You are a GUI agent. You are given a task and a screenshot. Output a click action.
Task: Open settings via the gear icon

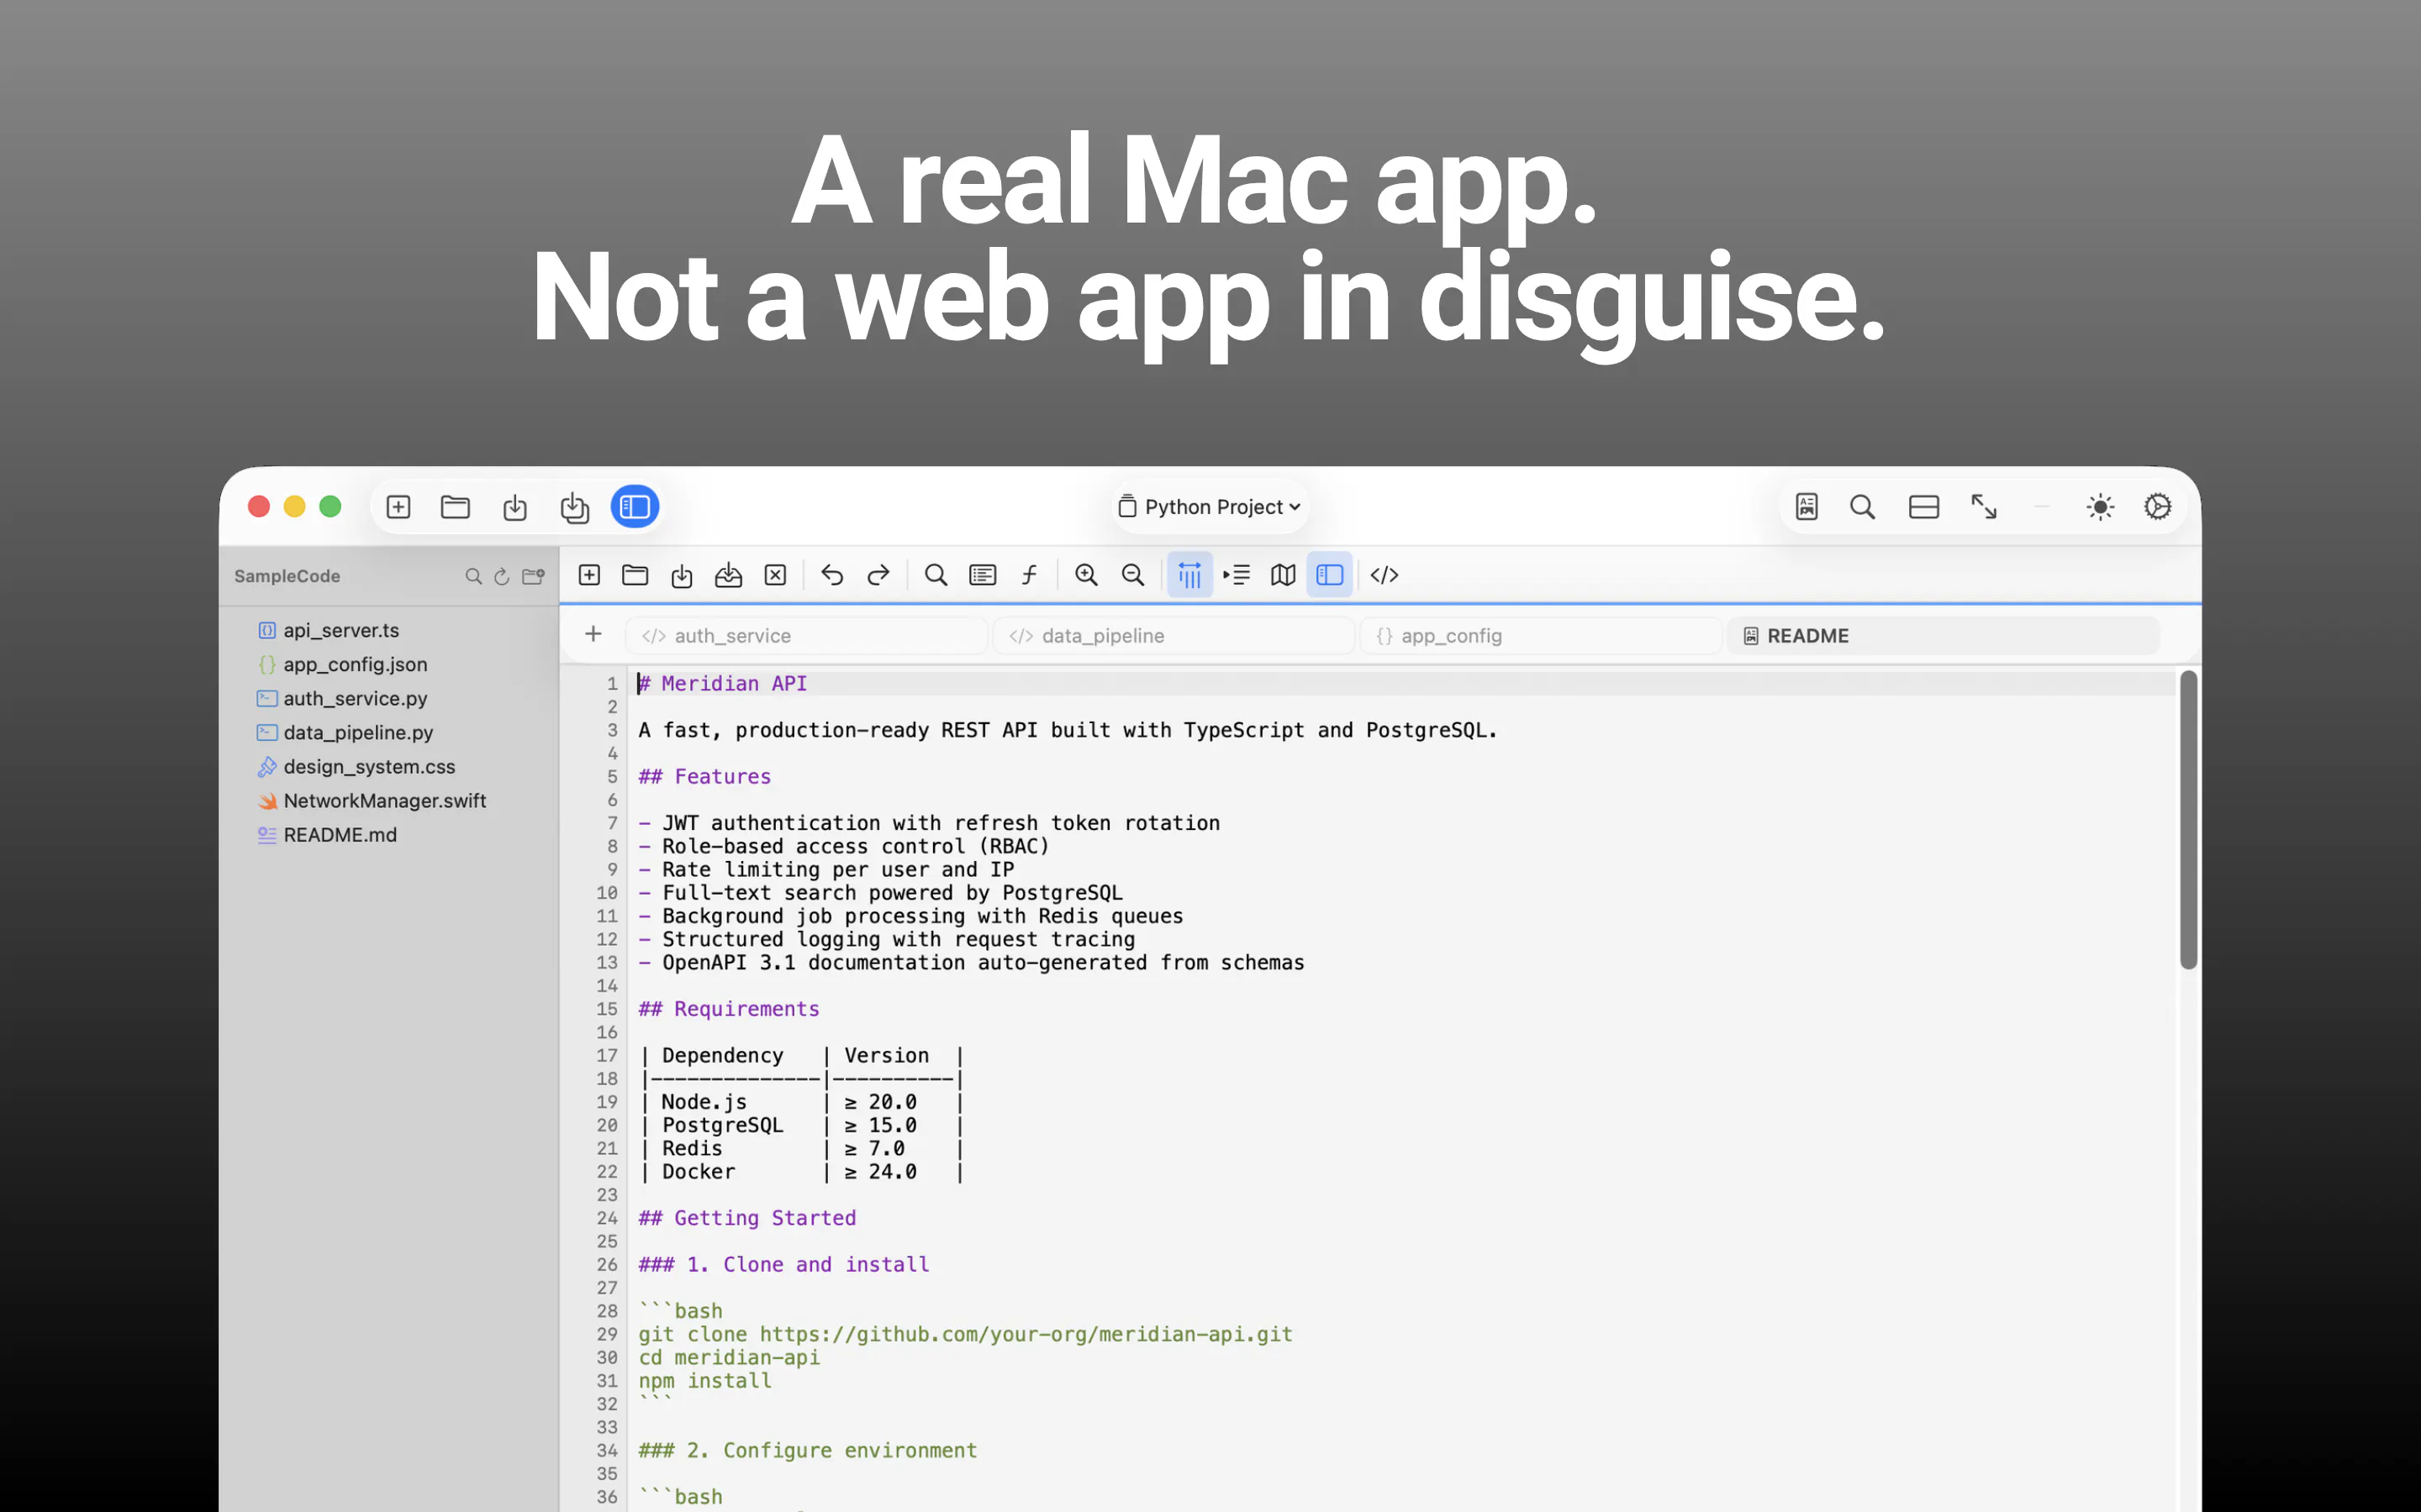pyautogui.click(x=2158, y=507)
